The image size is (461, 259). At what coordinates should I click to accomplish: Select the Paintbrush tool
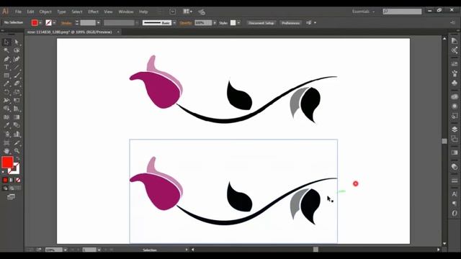tap(17, 76)
